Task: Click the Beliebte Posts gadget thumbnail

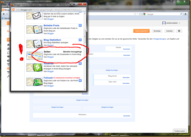Action: click(x=34, y=30)
